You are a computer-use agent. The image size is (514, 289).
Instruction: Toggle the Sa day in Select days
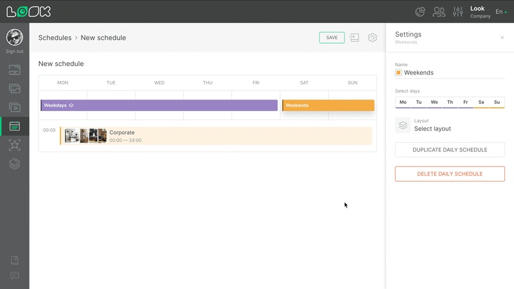(x=481, y=102)
